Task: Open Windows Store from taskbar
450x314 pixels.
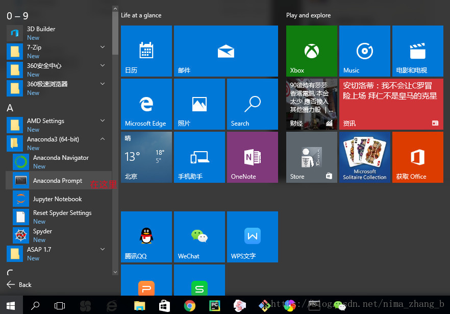Action: [x=164, y=306]
